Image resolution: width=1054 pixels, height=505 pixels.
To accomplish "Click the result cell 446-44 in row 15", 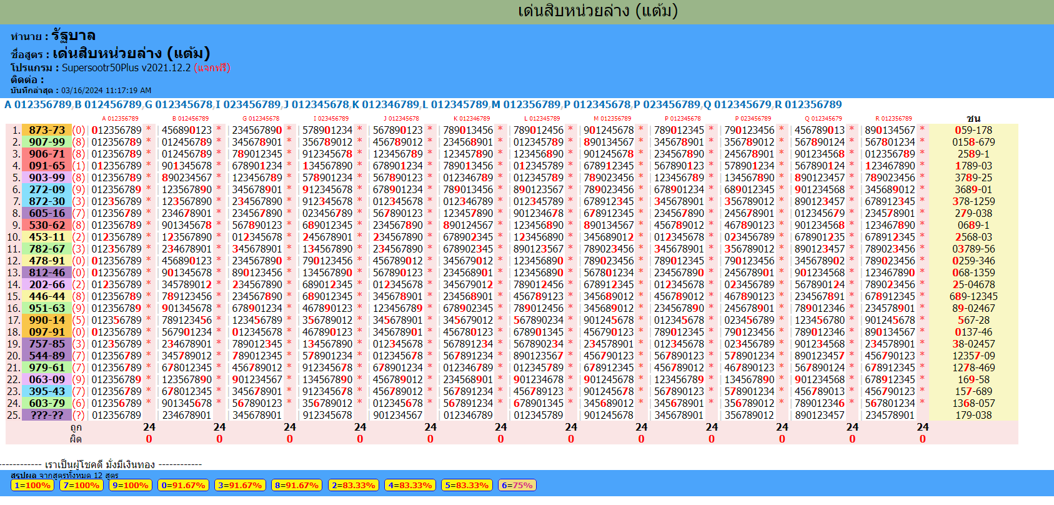I will click(x=47, y=296).
